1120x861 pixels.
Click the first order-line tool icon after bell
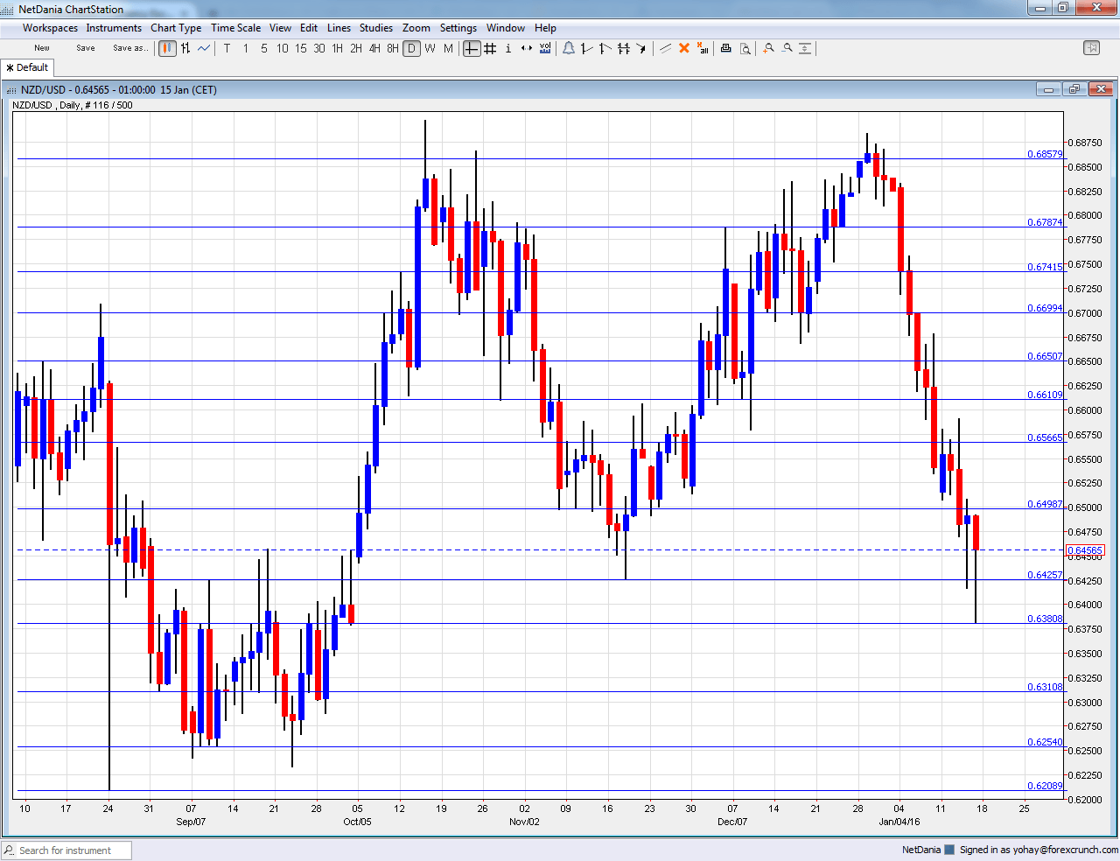[587, 48]
